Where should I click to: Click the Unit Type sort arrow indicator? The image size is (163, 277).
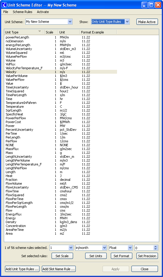(39, 31)
